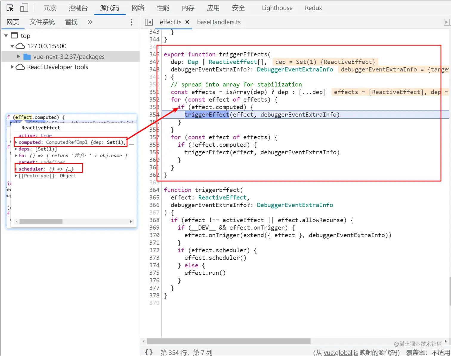Screen dimensions: 451x356
Task: Click 'export function triggerEffects(' code line
Action: (x=217, y=54)
